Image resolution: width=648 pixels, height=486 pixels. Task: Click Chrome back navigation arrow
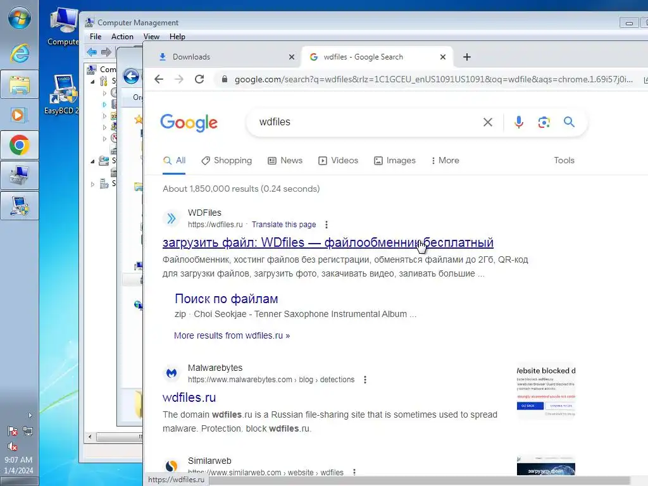(x=159, y=79)
